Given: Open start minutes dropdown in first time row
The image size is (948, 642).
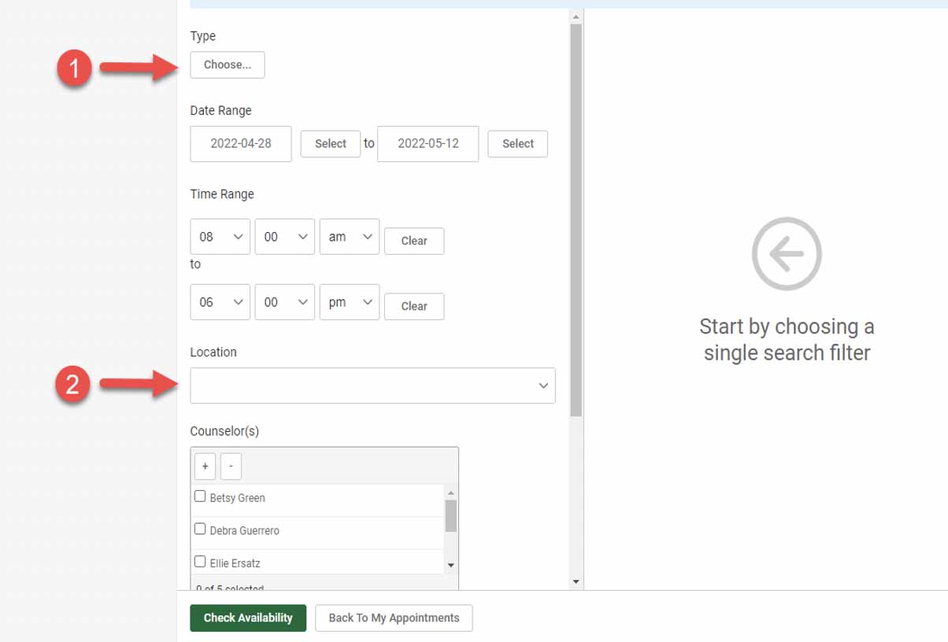Looking at the screenshot, I should [285, 237].
